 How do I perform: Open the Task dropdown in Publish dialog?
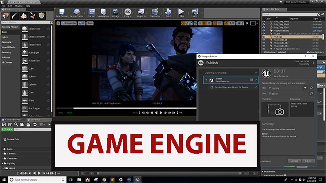[305, 88]
